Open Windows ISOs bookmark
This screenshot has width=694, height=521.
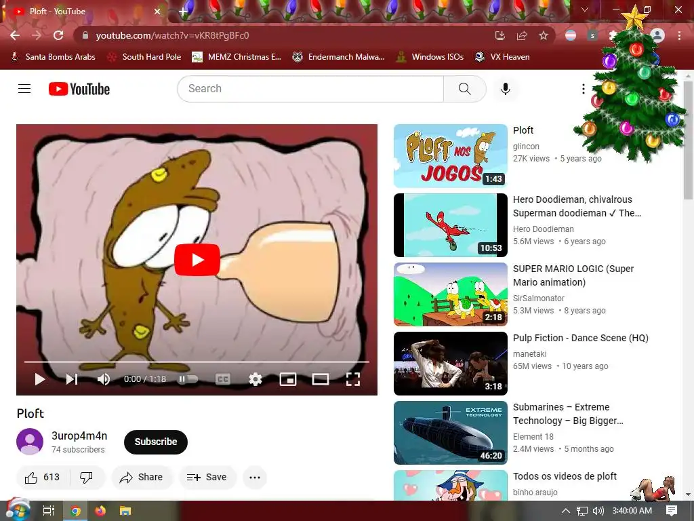[430, 57]
